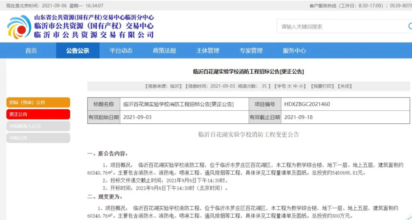This screenshot has width=412, height=220.
Task: Open the 政策法规 navigation tab
Action: click(x=164, y=50)
